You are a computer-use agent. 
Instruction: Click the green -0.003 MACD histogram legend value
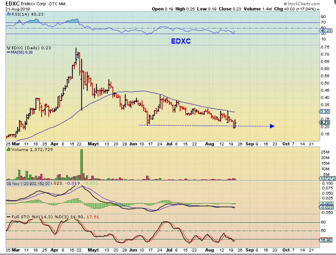(x=90, y=183)
